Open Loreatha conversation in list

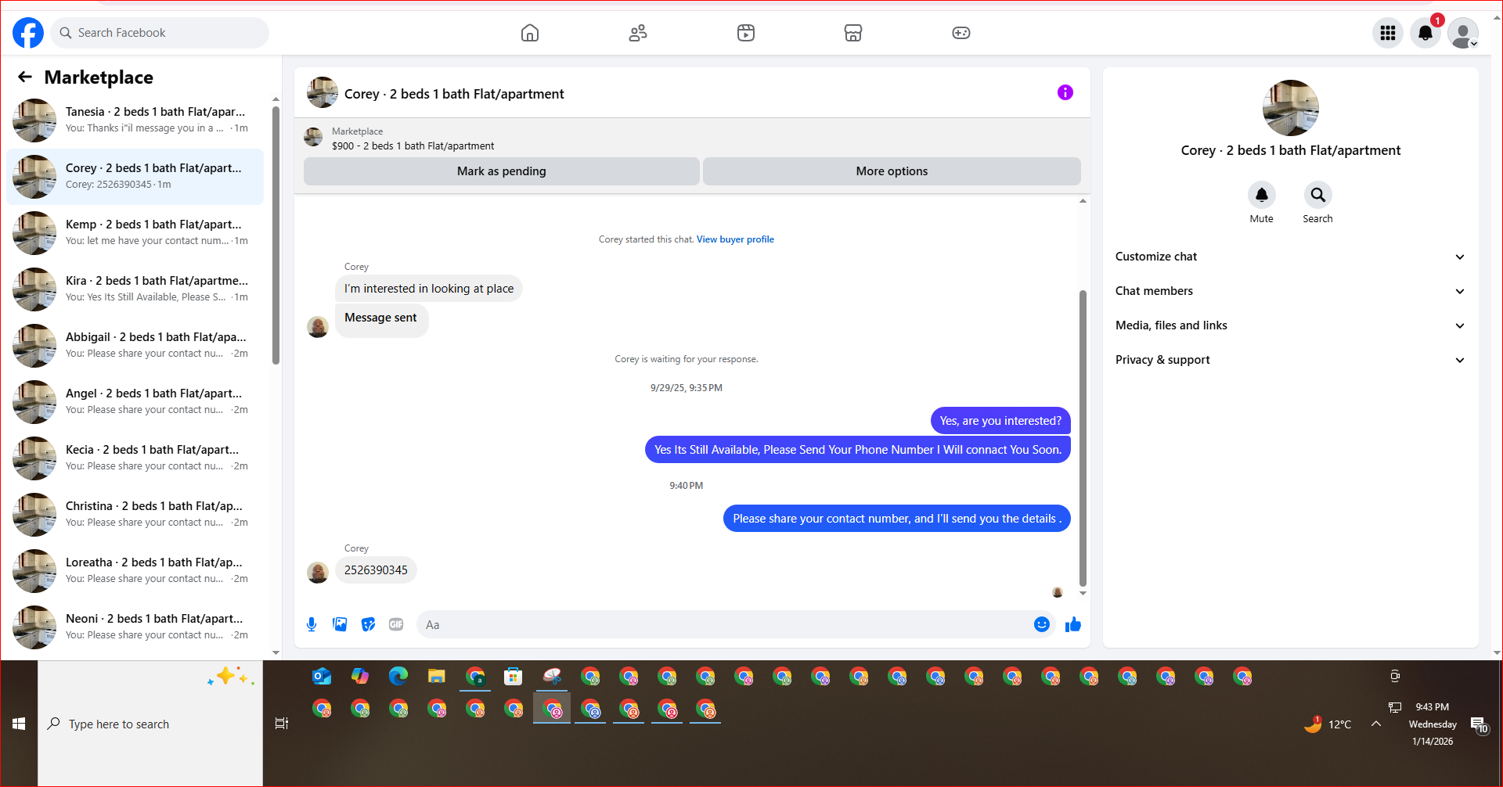point(135,571)
